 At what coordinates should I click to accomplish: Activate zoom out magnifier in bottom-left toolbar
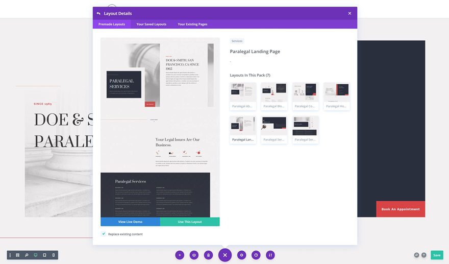(x=27, y=255)
